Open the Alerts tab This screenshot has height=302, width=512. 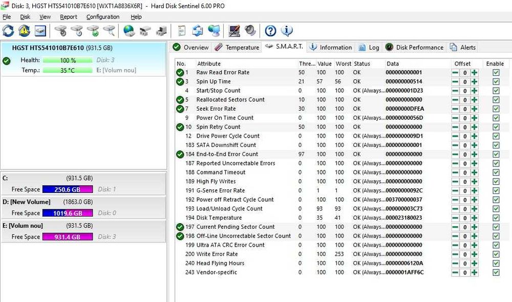coord(463,47)
